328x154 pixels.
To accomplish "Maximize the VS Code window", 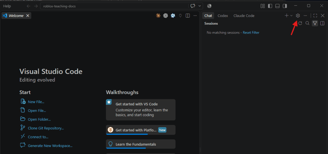I will pyautogui.click(x=308, y=6).
